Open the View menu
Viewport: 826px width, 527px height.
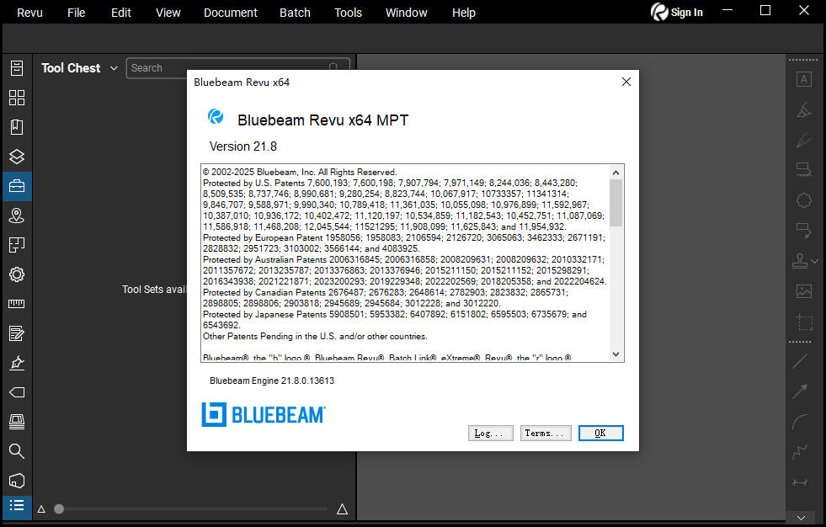point(168,13)
